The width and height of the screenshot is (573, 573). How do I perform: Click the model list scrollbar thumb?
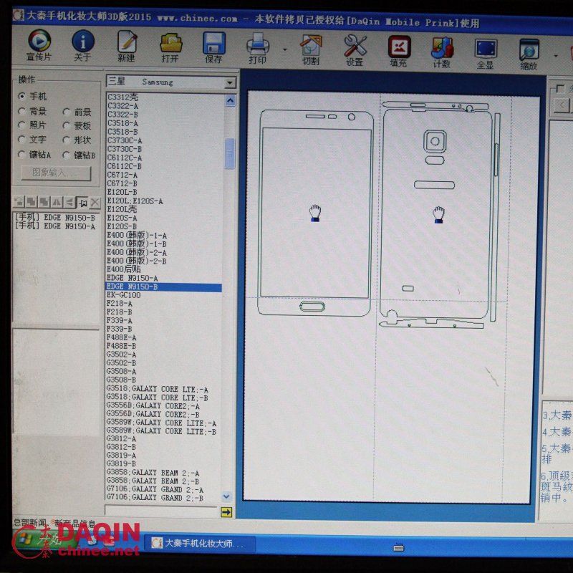tap(229, 153)
